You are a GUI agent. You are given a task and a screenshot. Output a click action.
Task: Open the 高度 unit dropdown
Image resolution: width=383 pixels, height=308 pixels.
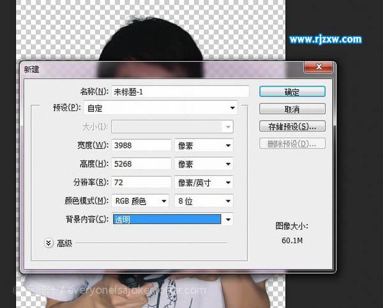pyautogui.click(x=204, y=164)
